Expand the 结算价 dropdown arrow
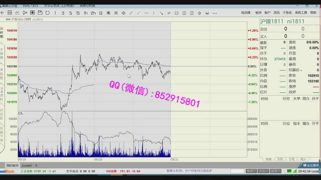The height and width of the screenshot is (180, 321). [x=301, y=70]
